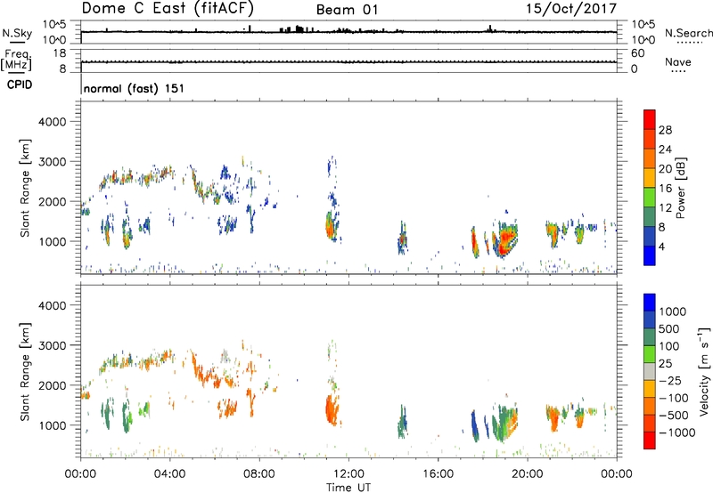Viewport: 713px width, 493px height.
Task: Click the orange echo near 11:00 in velocity panel
Action: coord(332,409)
